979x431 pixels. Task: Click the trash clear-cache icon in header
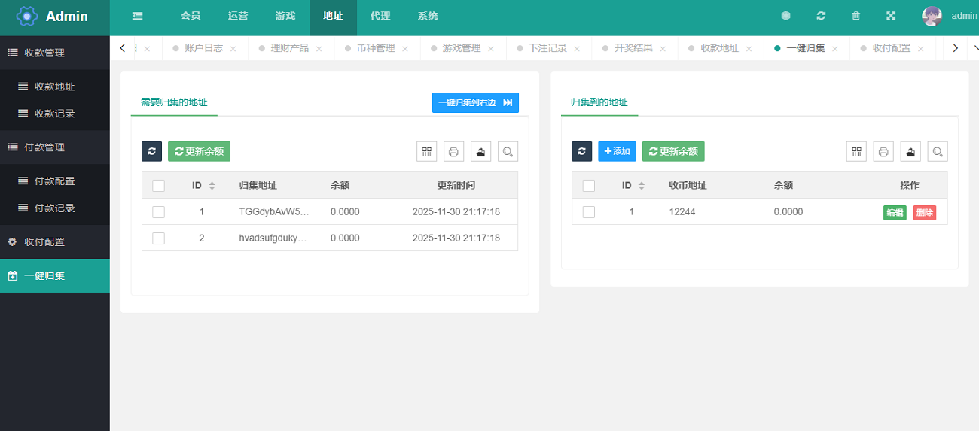tap(855, 16)
